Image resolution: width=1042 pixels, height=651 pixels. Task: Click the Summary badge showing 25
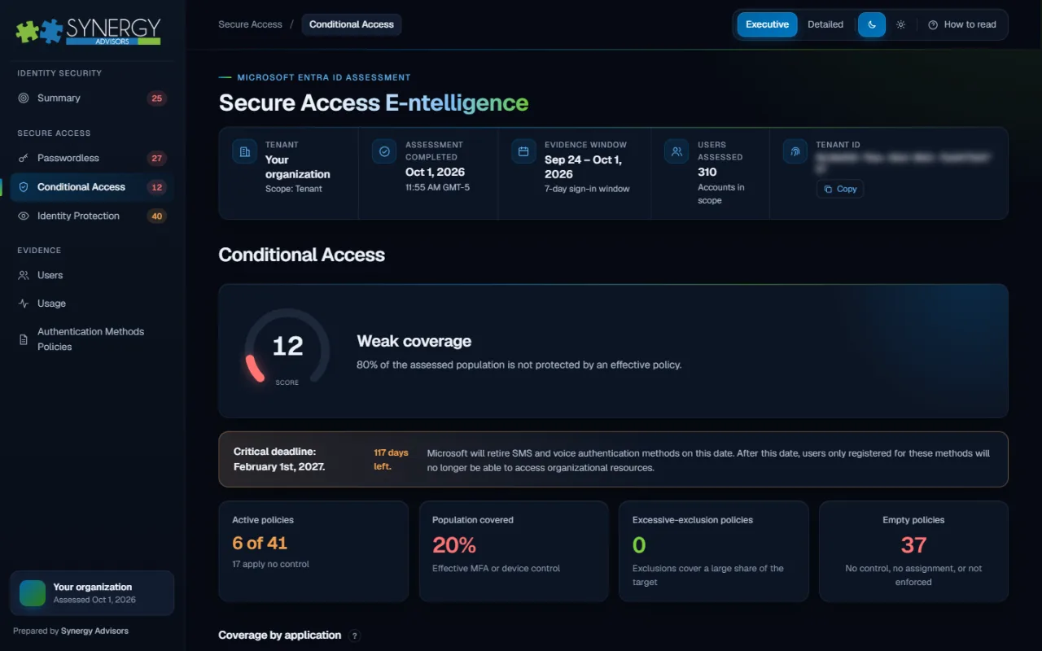157,98
